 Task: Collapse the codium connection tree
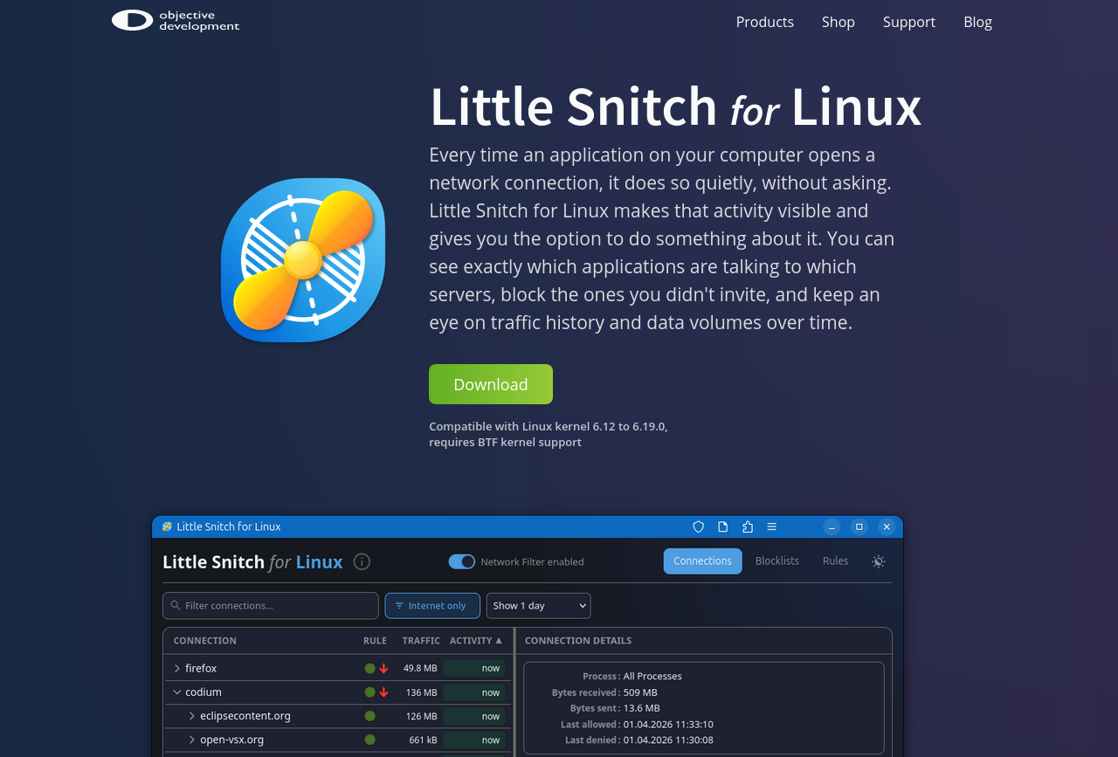tap(177, 692)
